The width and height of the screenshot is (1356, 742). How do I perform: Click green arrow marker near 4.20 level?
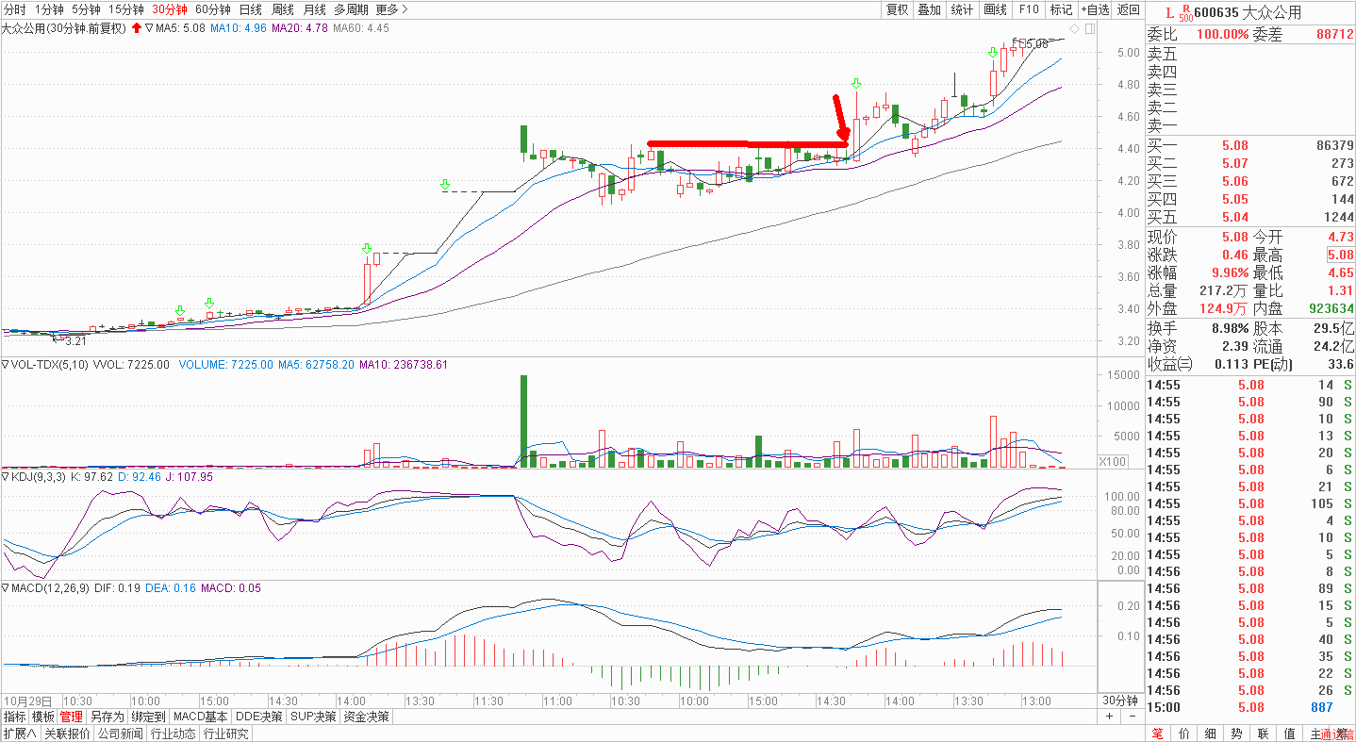(445, 185)
